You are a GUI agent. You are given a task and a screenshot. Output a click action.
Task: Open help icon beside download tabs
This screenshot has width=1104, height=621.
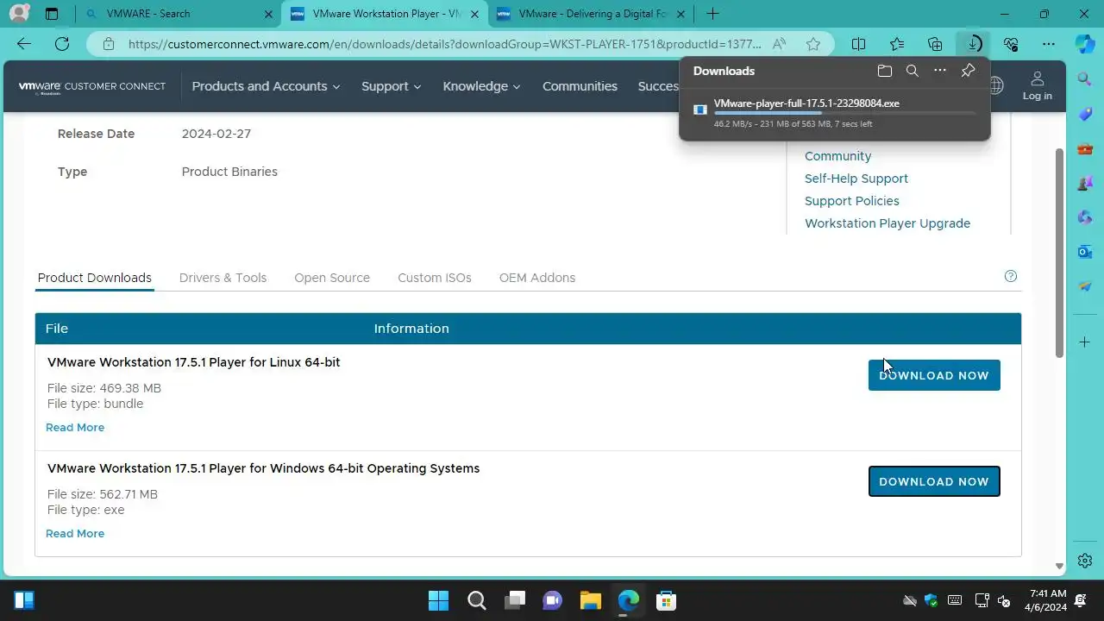tap(1011, 276)
